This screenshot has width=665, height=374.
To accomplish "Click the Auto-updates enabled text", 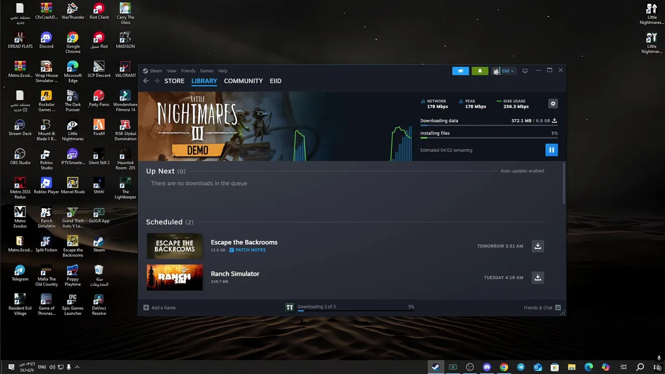I will [x=522, y=171].
